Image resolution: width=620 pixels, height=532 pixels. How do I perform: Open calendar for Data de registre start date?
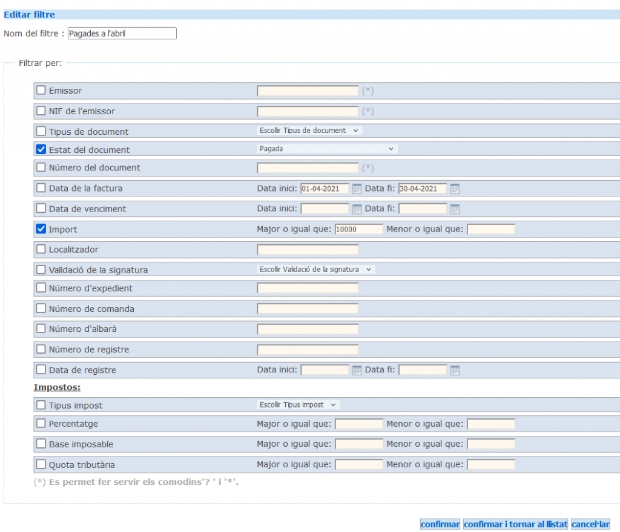point(357,370)
